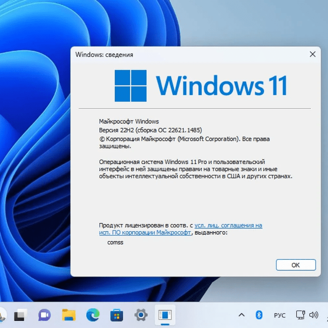Screen dimensions: 328x328
Task: Launch the Chat (Teams) taskbar icon
Action: (44, 315)
